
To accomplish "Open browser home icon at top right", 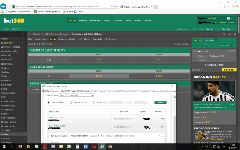I will 225,6.
